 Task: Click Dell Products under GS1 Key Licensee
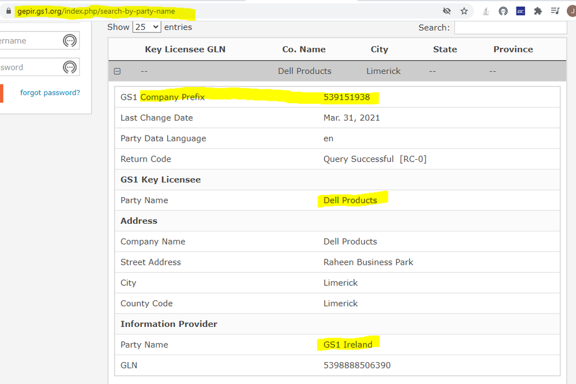click(350, 200)
